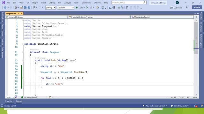Switch to the Output tab
Screen dimensions: 204x114
(x=19, y=101)
